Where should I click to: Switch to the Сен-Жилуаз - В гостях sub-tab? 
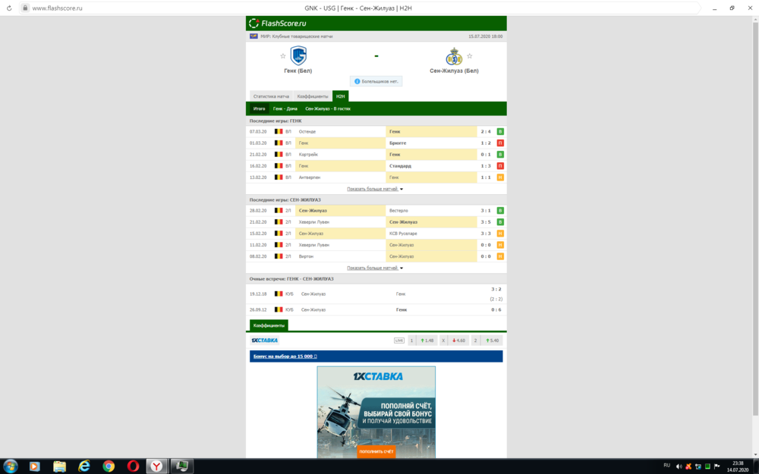[x=328, y=108]
